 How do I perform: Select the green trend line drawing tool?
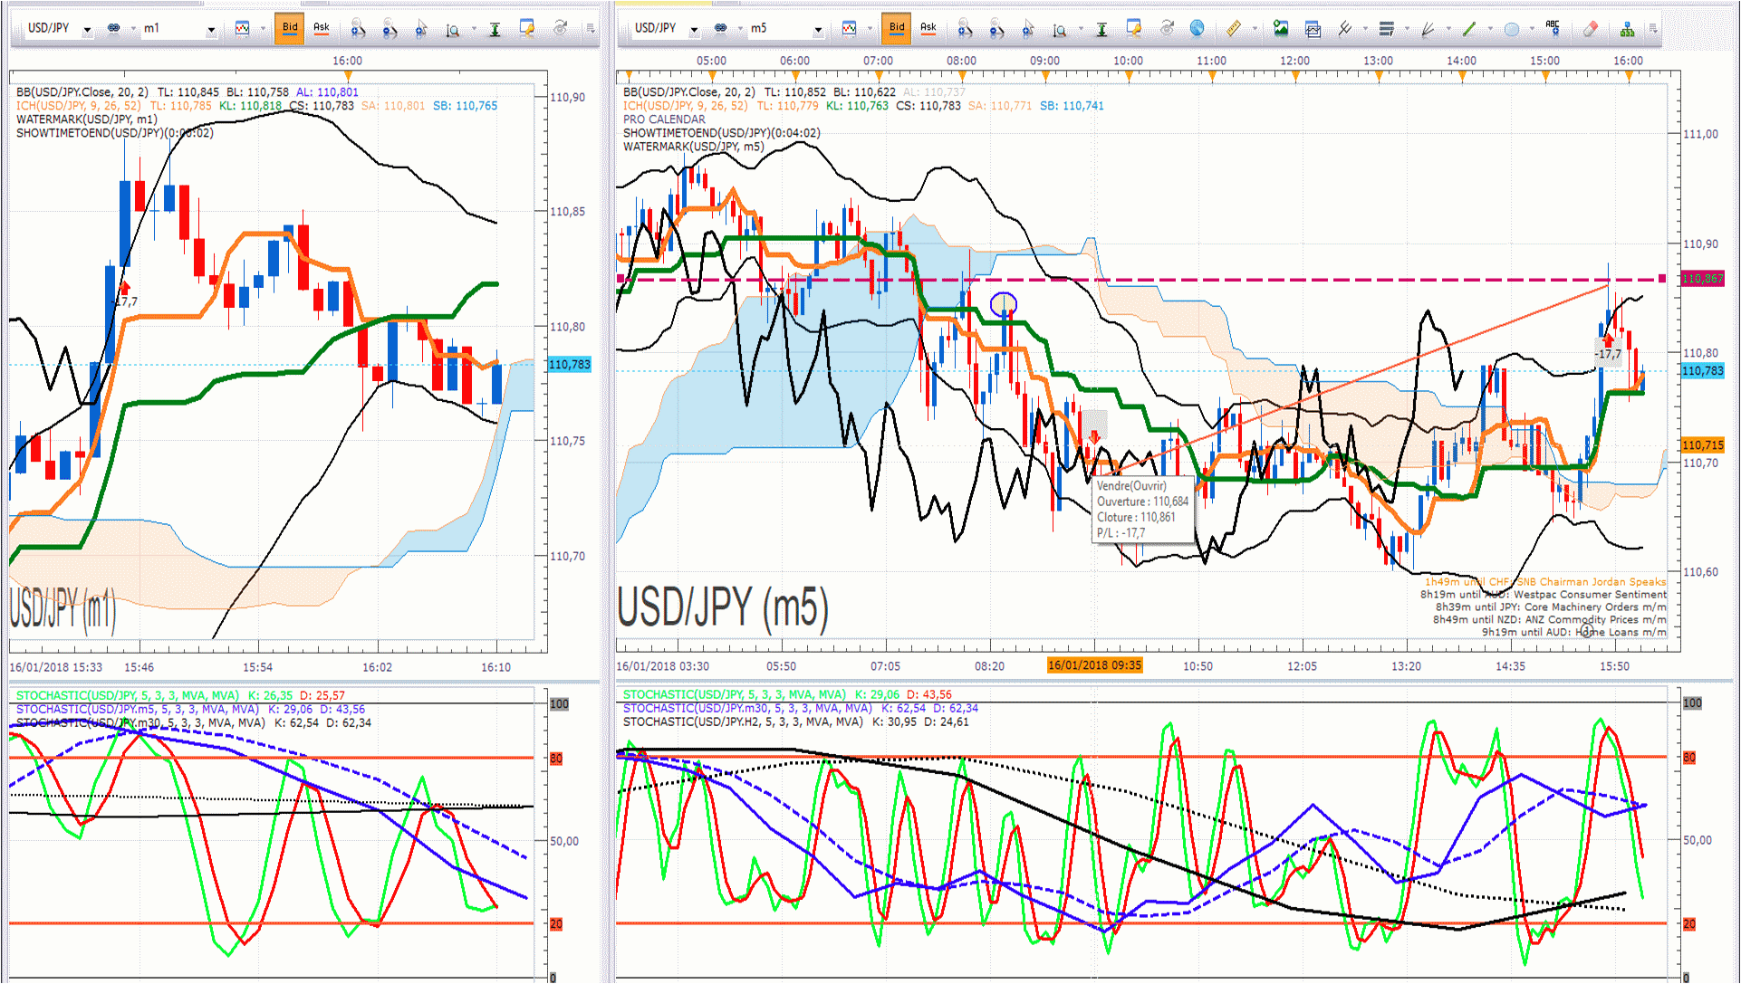click(x=1469, y=29)
